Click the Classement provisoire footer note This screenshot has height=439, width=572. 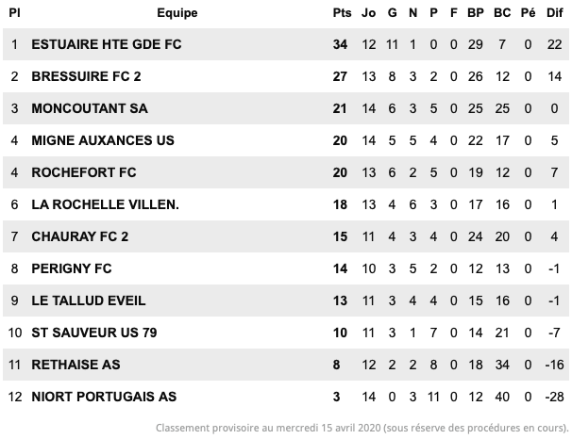point(362,428)
